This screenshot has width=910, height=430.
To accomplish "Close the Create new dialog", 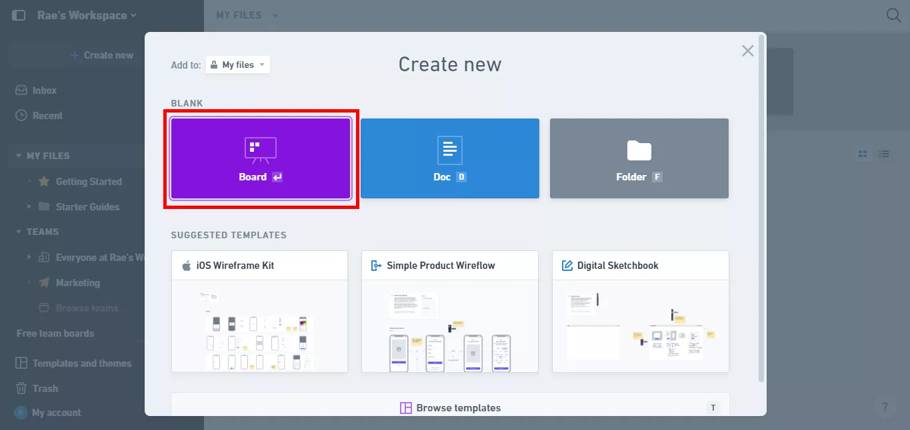I will point(747,51).
